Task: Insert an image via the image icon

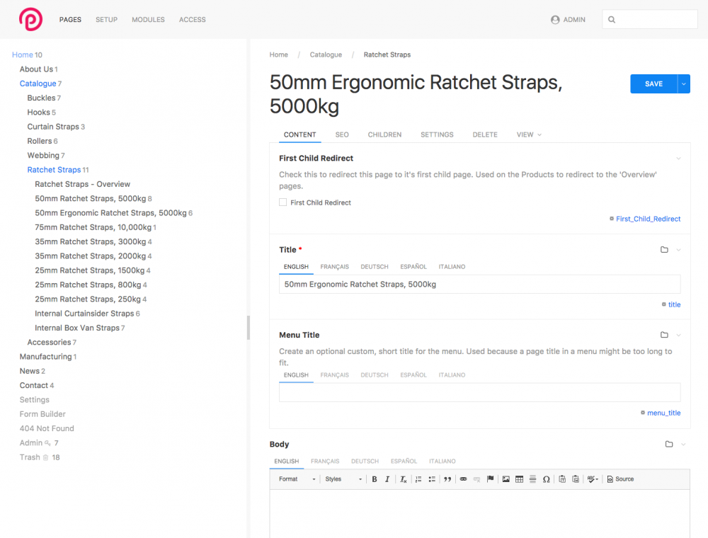Action: pyautogui.click(x=506, y=479)
